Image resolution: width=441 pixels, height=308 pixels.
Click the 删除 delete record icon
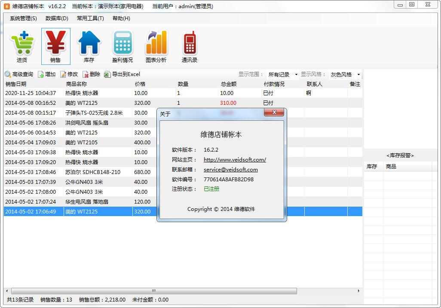point(86,74)
